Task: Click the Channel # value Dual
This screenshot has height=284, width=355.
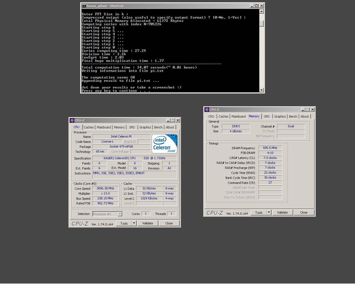Action: click(x=291, y=126)
